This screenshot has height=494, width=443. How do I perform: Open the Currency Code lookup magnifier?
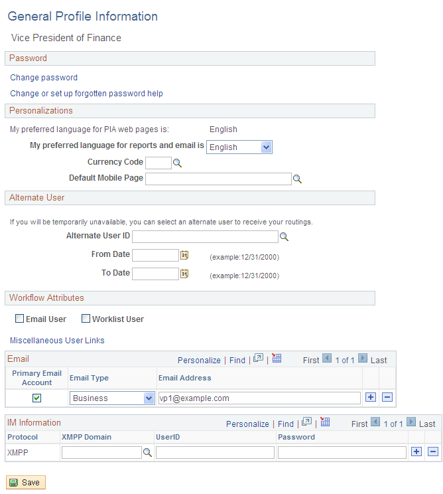[177, 163]
